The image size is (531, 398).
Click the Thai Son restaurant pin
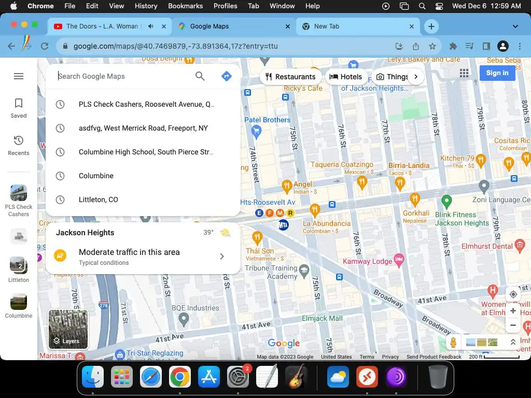coord(257,237)
